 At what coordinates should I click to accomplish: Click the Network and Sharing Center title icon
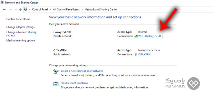pyautogui.click(x=2, y=3)
